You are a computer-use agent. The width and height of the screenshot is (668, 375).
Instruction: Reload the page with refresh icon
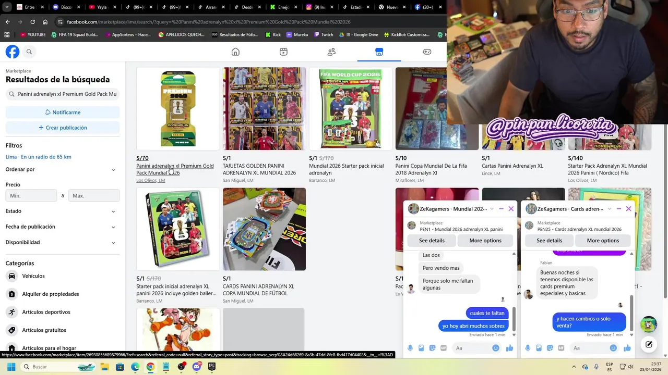(32, 22)
